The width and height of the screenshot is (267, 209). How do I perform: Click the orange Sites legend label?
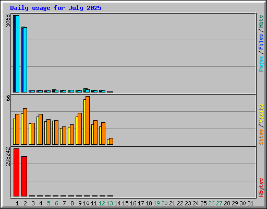click(x=261, y=137)
